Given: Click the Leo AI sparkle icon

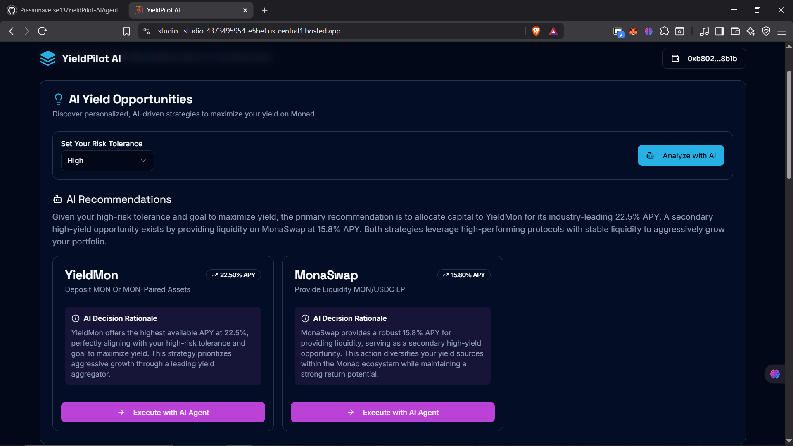Looking at the screenshot, I should tap(750, 31).
